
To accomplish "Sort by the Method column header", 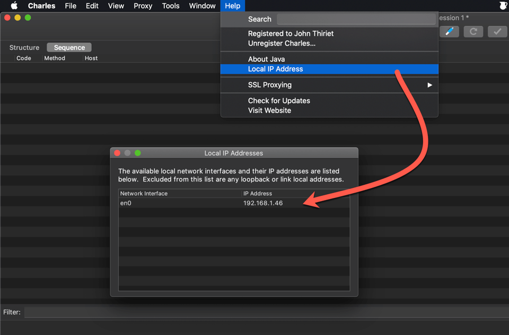I will (55, 58).
